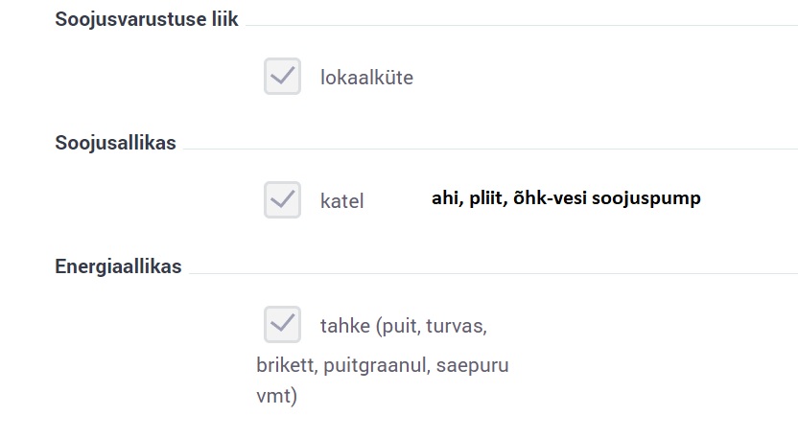This screenshot has height=438, width=798.
Task: Untick the tahke fuel checkbox
Action: tap(282, 324)
